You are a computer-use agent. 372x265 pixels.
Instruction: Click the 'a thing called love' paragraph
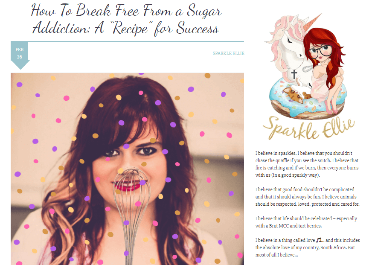pyautogui.click(x=308, y=248)
